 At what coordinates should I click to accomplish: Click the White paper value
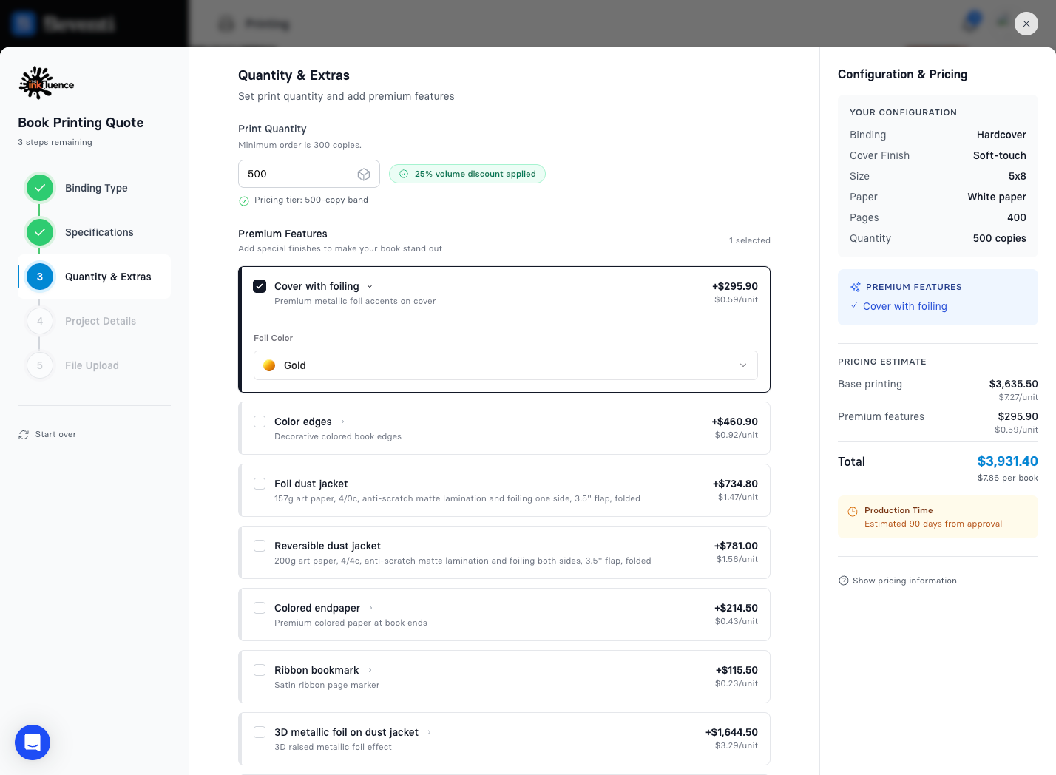coord(997,197)
